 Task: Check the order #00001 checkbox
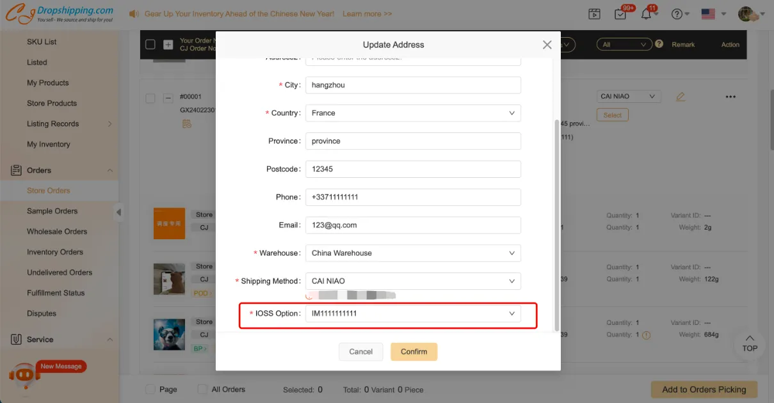[150, 99]
